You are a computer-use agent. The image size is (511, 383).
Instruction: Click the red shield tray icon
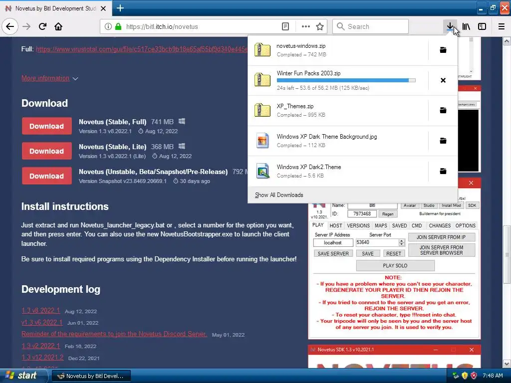click(x=474, y=376)
